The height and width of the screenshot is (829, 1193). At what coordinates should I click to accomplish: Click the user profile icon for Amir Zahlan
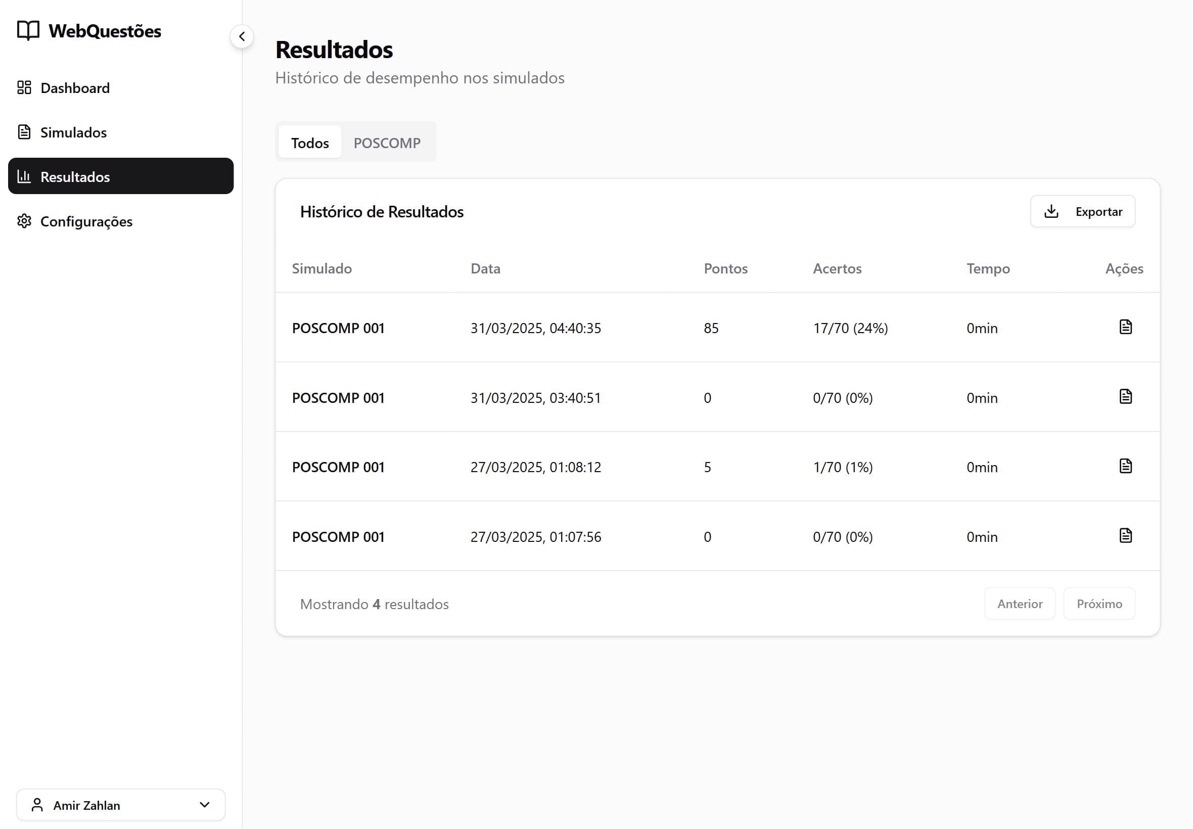click(x=37, y=805)
